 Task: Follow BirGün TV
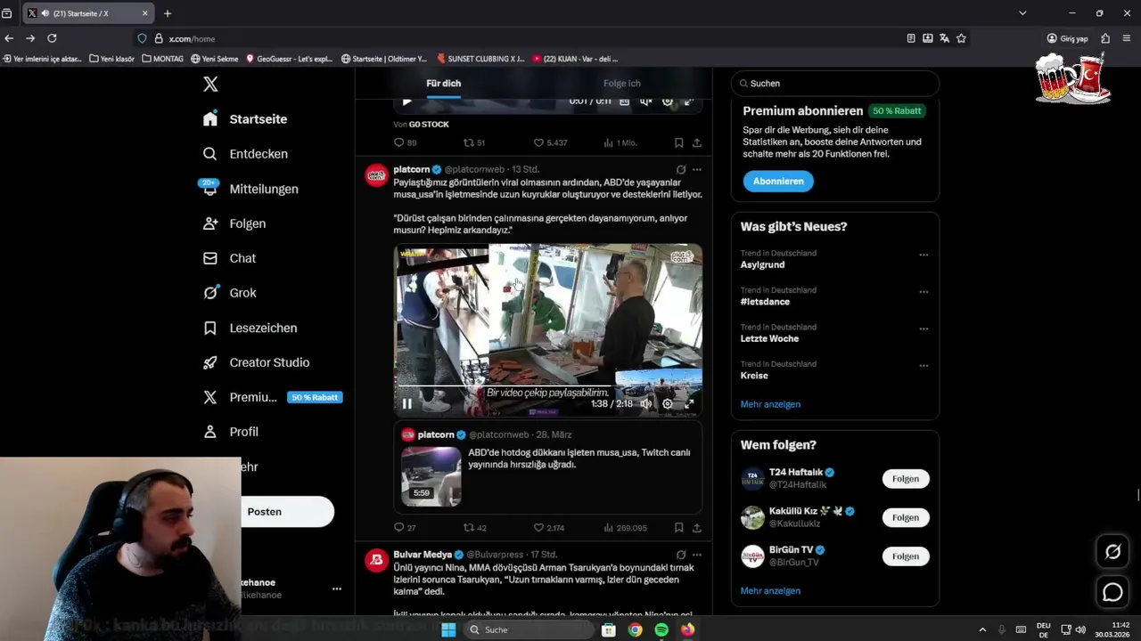(x=905, y=556)
